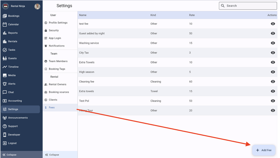Click the Announcements broadcast icon
280x158 pixels.
click(x=5, y=118)
